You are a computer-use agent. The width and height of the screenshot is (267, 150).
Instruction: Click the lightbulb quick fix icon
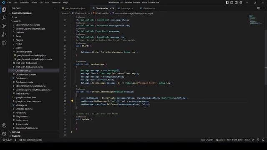click(72, 101)
